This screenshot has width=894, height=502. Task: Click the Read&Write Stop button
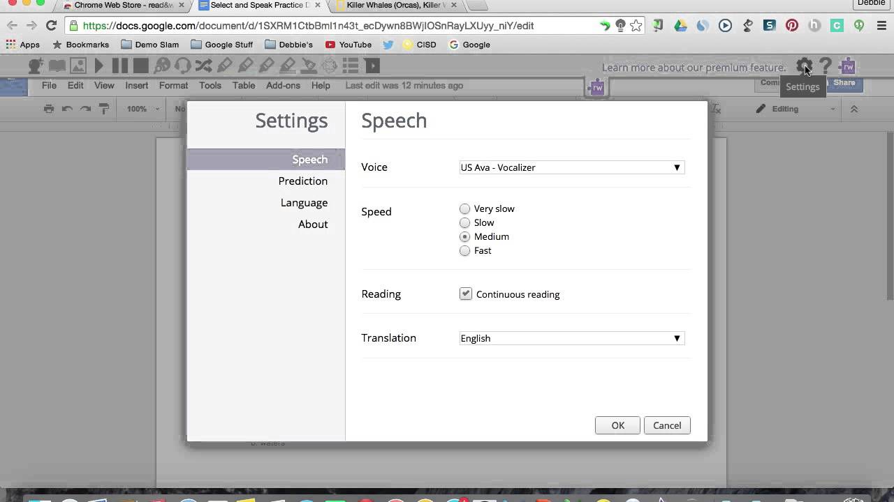coord(140,66)
